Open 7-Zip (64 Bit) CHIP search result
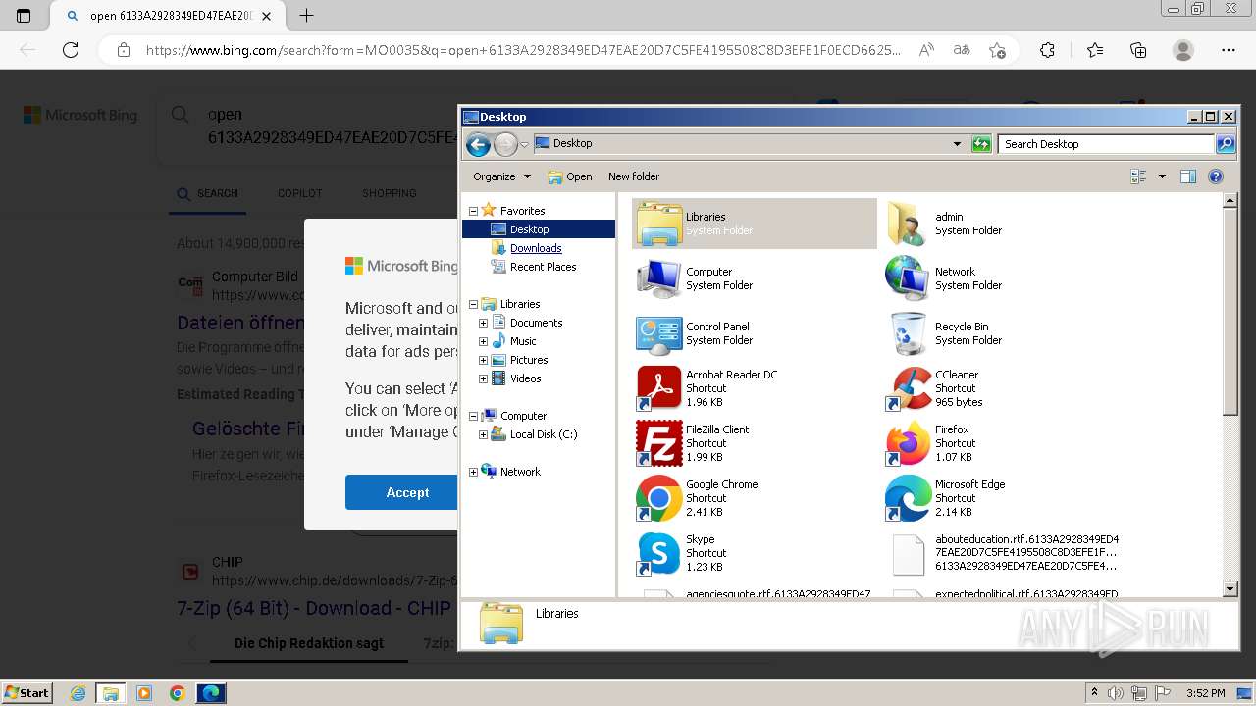The height and width of the screenshot is (706, 1256). pyautogui.click(x=314, y=608)
